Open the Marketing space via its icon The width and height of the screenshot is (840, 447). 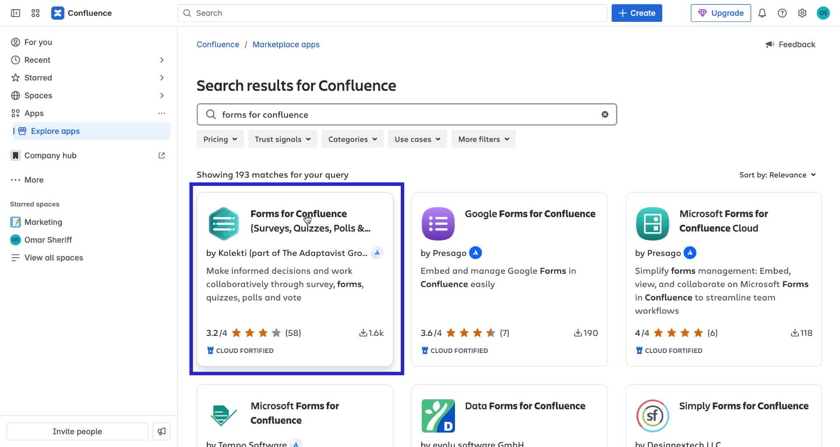click(15, 222)
